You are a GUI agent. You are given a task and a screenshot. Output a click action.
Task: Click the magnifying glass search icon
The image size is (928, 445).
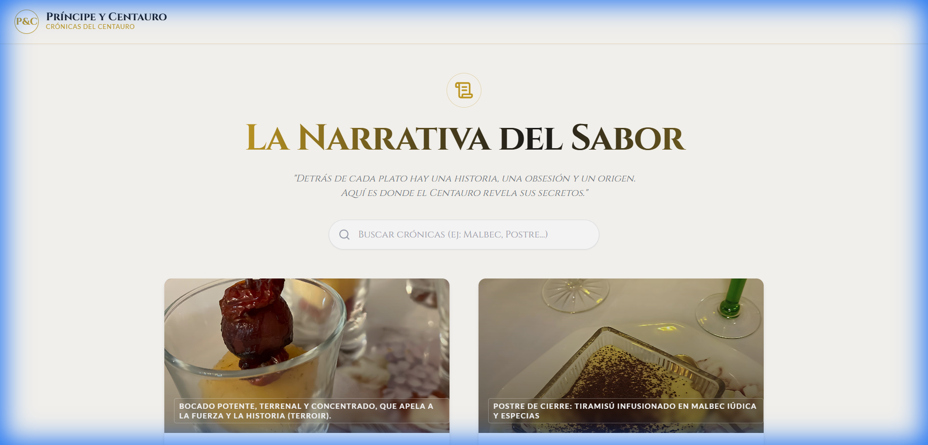coord(344,235)
